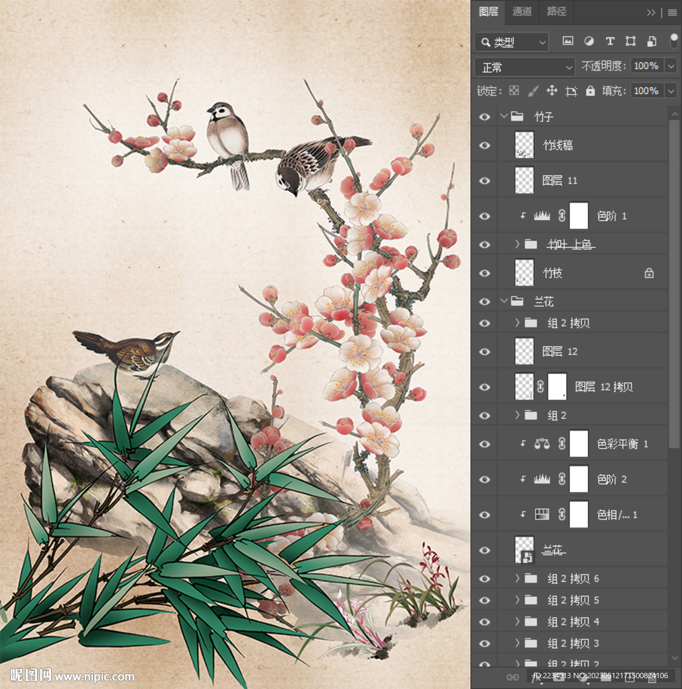Expand the 组 2 拷贝 6 group

(x=517, y=578)
